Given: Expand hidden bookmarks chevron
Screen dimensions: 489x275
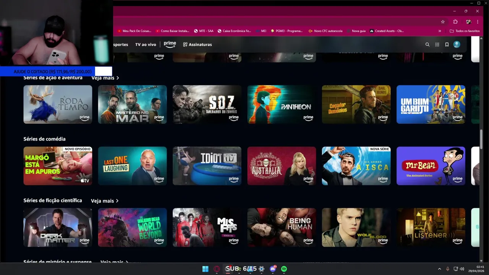Looking at the screenshot, I should click(x=440, y=31).
